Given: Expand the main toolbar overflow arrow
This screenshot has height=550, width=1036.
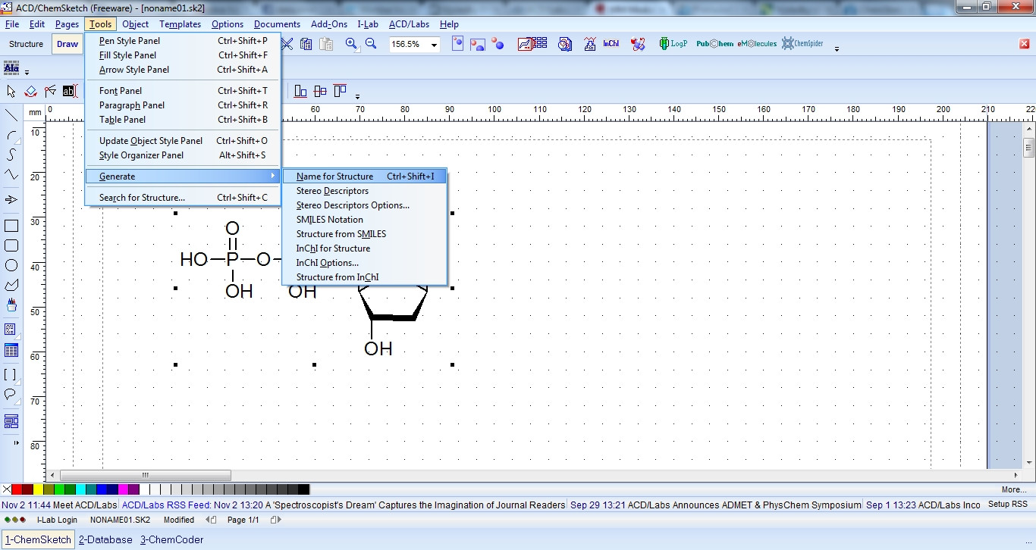Looking at the screenshot, I should click(x=837, y=49).
